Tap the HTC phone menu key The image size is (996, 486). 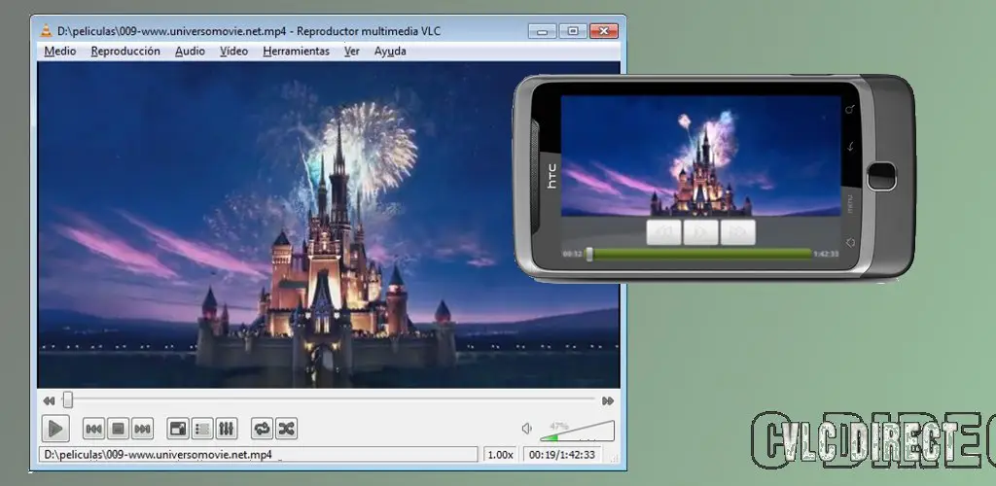[850, 203]
